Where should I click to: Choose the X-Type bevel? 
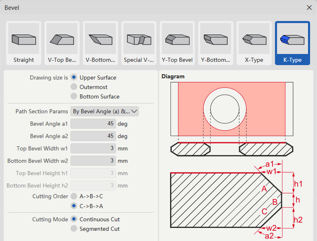(x=254, y=41)
